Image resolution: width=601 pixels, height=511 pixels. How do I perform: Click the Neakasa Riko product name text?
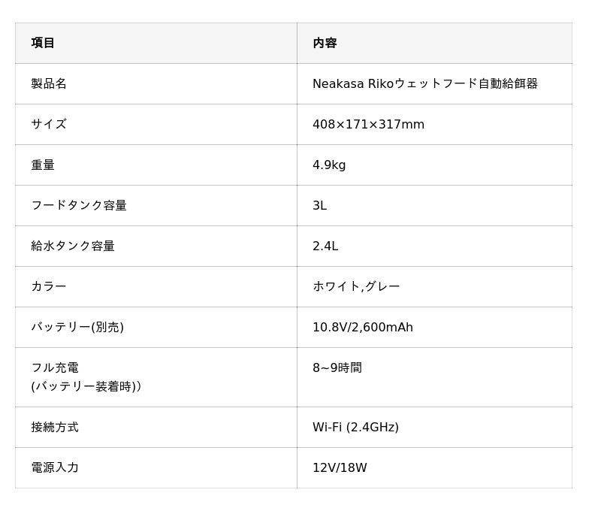coord(425,83)
